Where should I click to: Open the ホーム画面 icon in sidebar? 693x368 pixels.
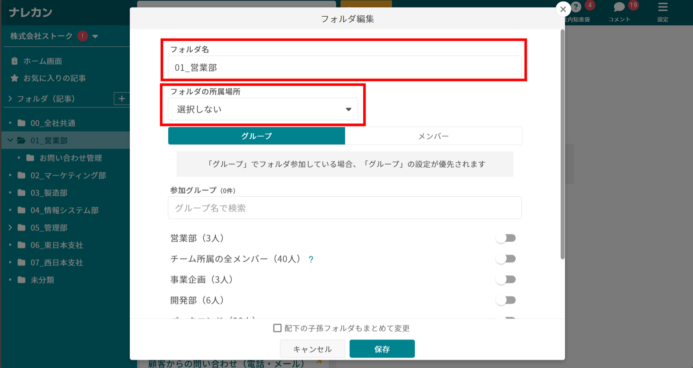(15, 61)
